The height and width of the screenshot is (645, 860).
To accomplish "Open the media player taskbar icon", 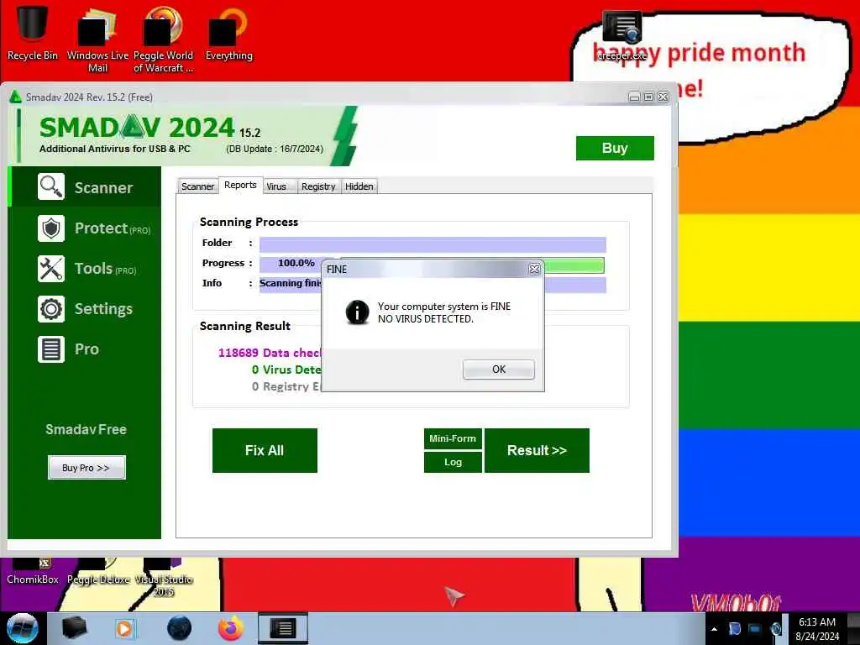I will pyautogui.click(x=124, y=628).
